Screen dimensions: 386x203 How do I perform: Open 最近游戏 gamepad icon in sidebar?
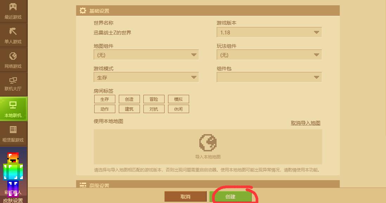pyautogui.click(x=13, y=7)
